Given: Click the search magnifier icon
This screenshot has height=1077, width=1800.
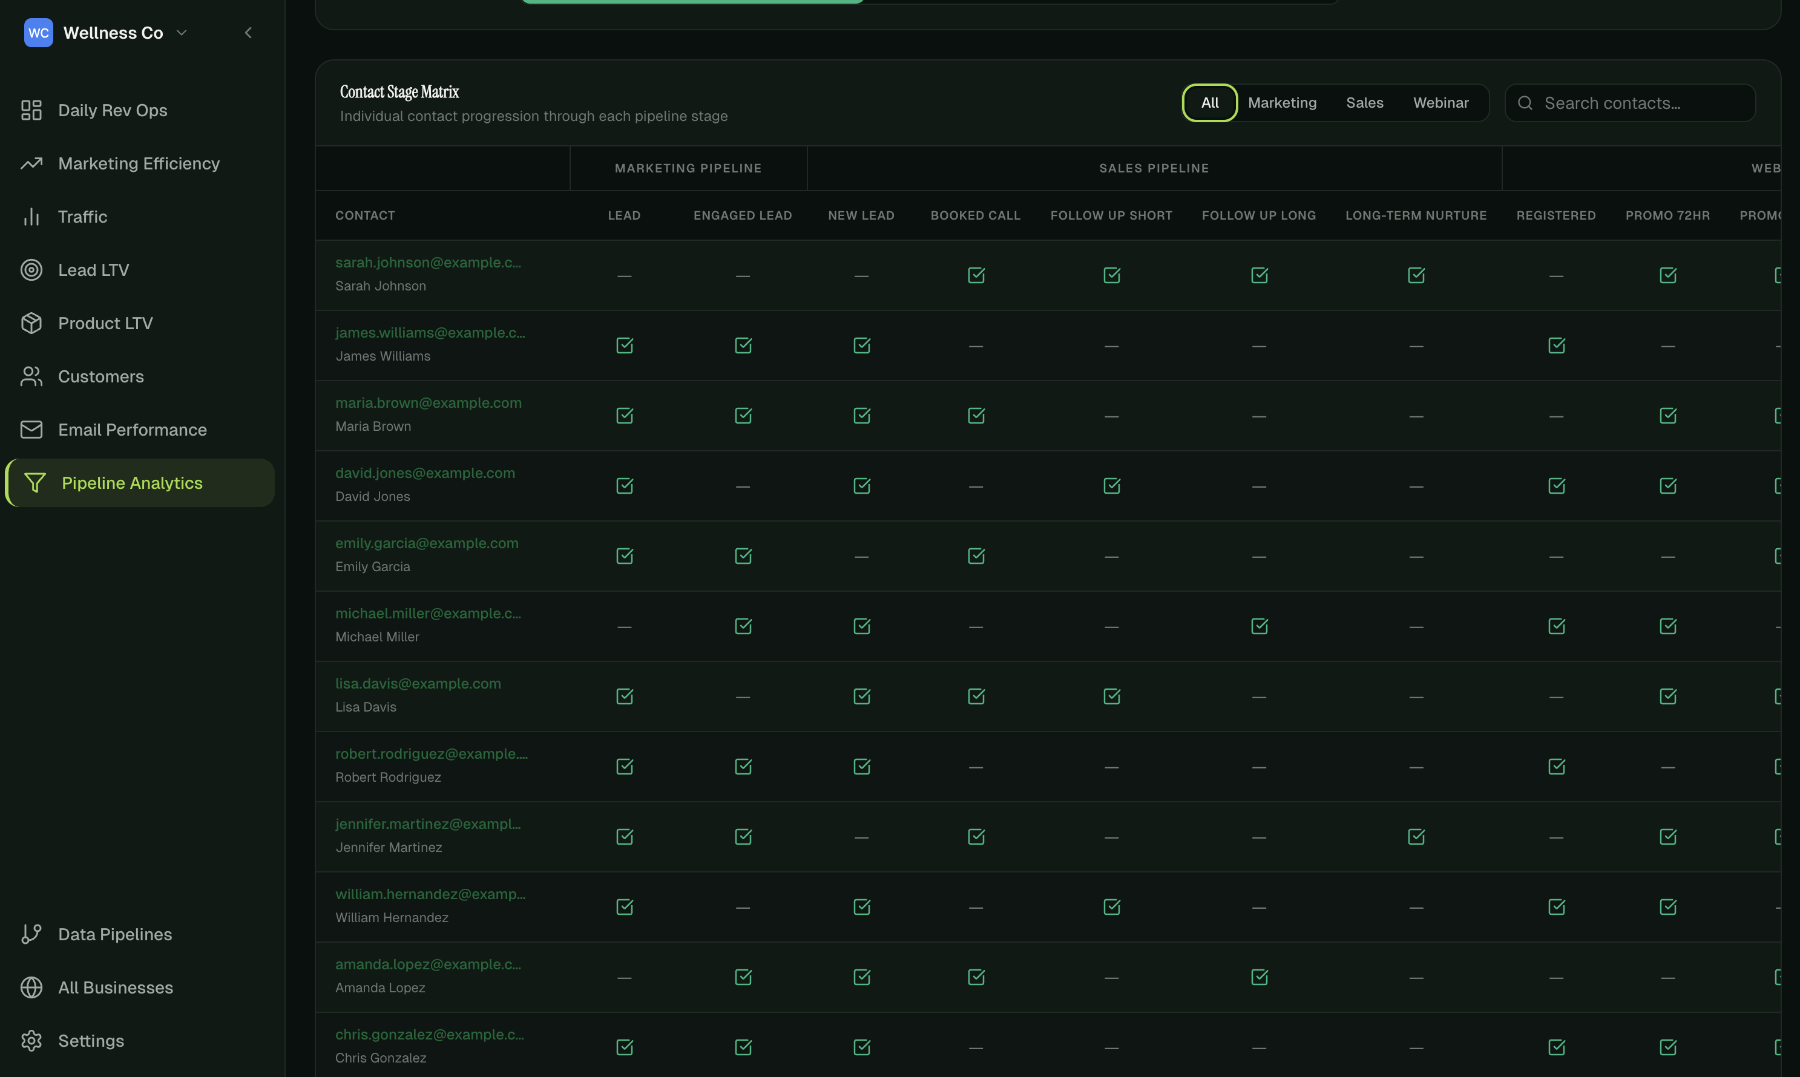Looking at the screenshot, I should pyautogui.click(x=1525, y=103).
